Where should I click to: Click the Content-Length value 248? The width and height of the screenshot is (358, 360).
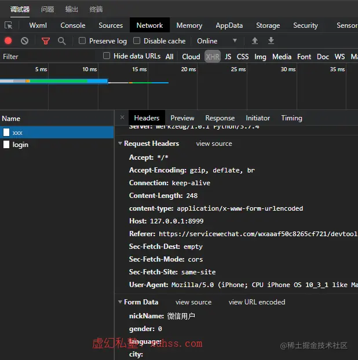[192, 196]
